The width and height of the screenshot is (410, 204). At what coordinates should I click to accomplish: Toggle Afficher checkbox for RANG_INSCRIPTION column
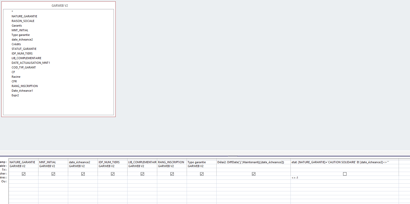(x=172, y=174)
